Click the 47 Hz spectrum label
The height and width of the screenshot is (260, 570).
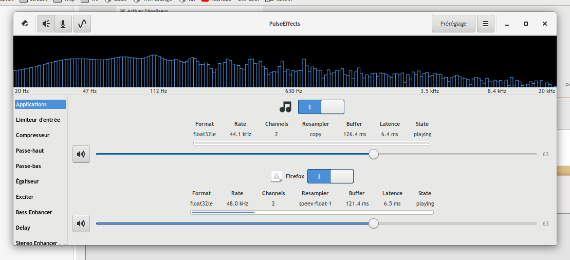(x=90, y=91)
